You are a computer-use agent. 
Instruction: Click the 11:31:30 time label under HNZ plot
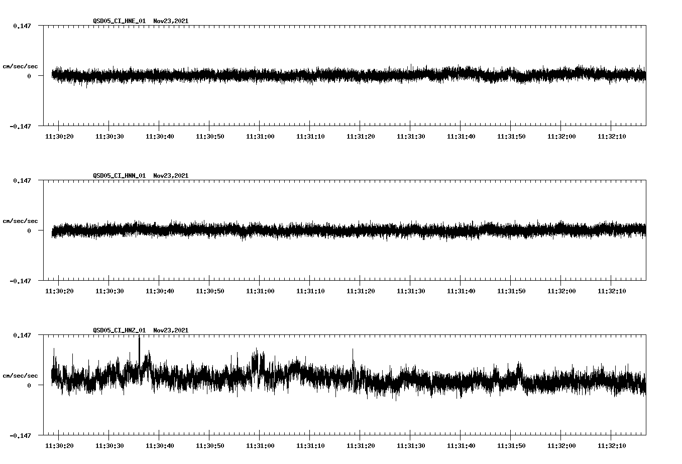coord(411,446)
